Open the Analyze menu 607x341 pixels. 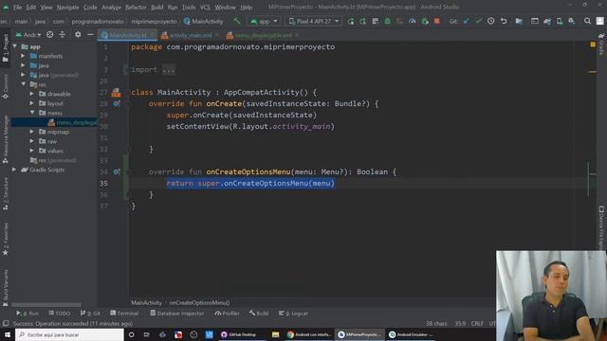click(111, 7)
